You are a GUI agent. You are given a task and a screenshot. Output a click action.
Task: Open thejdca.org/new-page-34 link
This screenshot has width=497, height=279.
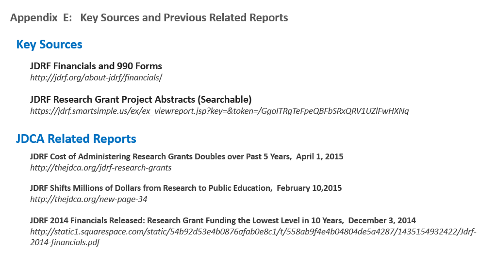(88, 199)
